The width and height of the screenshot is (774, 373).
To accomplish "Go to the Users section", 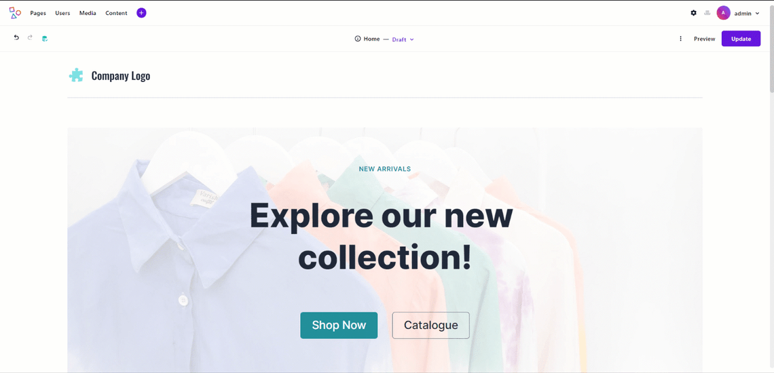I will coord(62,14).
